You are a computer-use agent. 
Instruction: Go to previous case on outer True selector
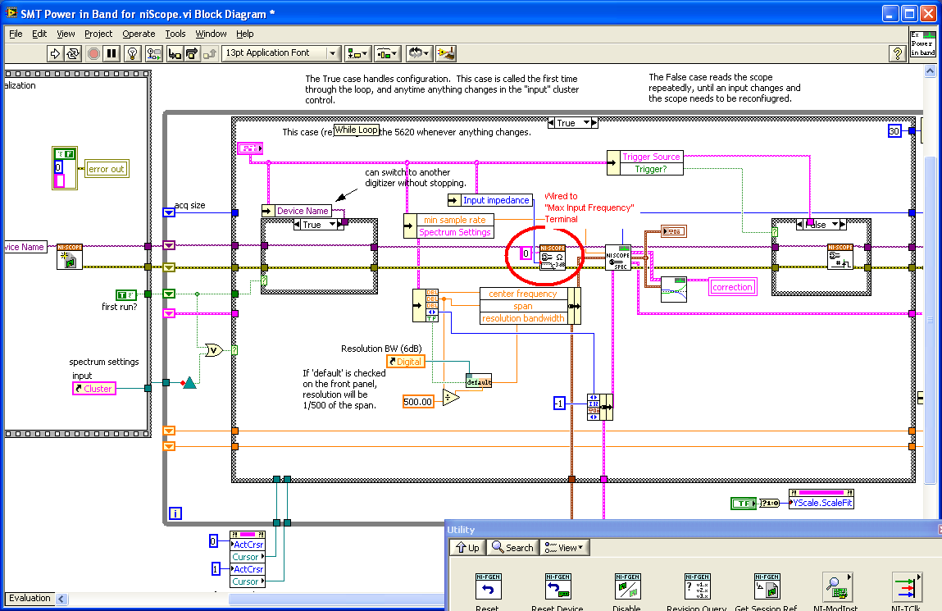point(551,122)
